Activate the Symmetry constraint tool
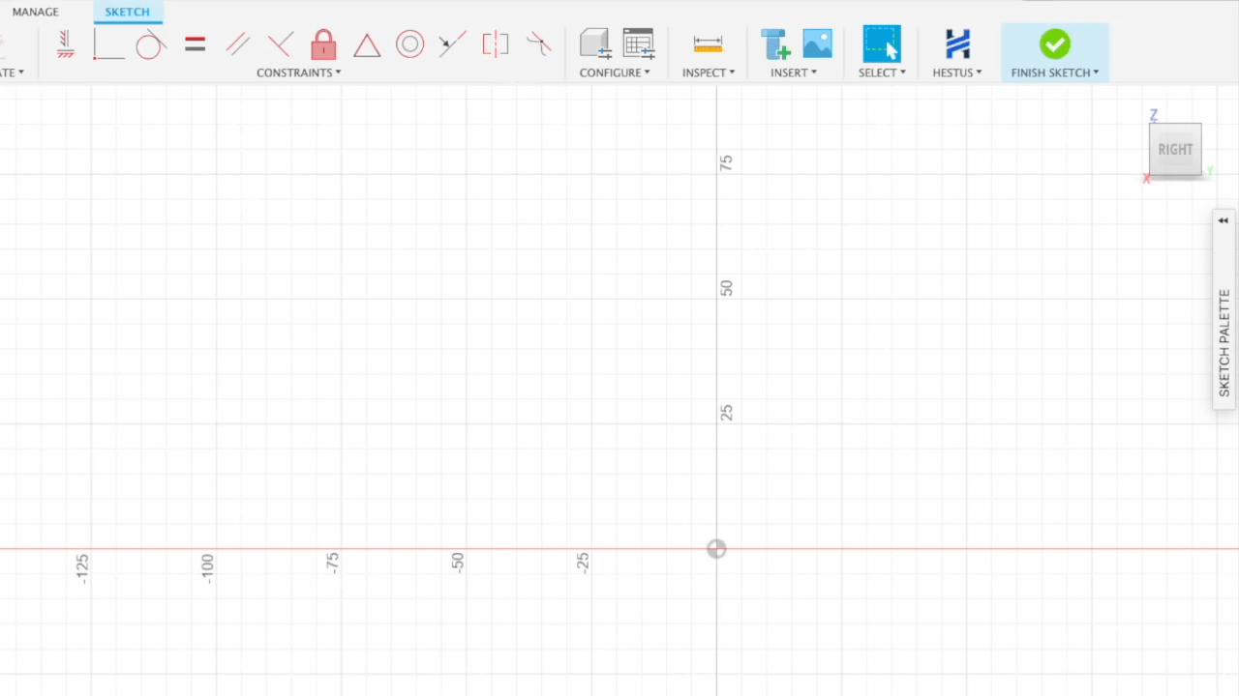 tap(496, 44)
